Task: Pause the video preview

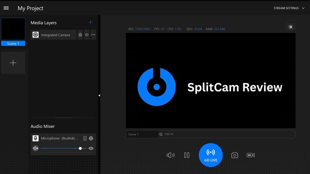Action: click(187, 155)
